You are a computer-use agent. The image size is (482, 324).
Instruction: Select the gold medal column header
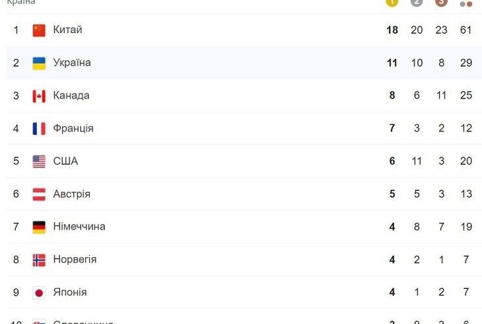click(392, 3)
